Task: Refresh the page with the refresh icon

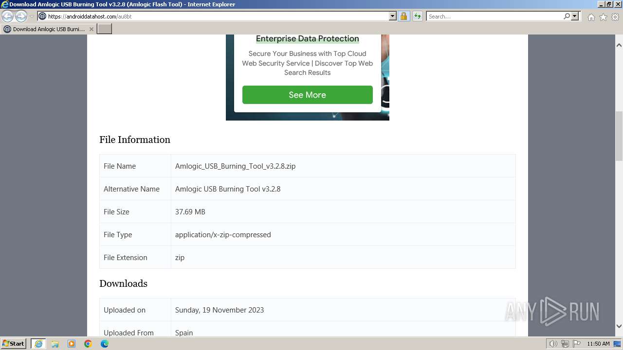Action: tap(417, 16)
